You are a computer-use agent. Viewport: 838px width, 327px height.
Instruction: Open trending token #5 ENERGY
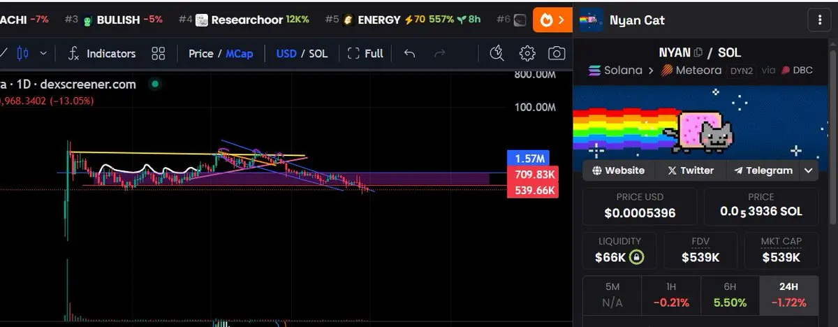(x=403, y=20)
